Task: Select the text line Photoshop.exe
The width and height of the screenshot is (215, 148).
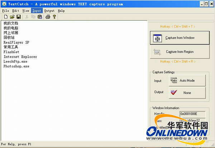Action: (16, 66)
